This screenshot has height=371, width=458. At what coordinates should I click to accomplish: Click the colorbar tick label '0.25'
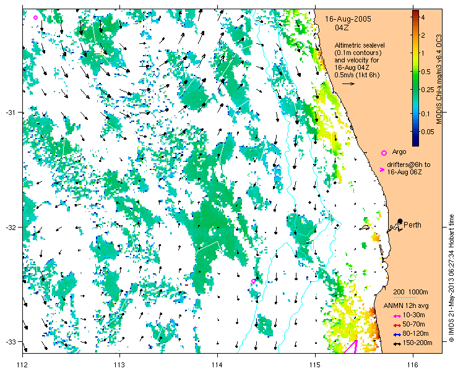pyautogui.click(x=427, y=90)
